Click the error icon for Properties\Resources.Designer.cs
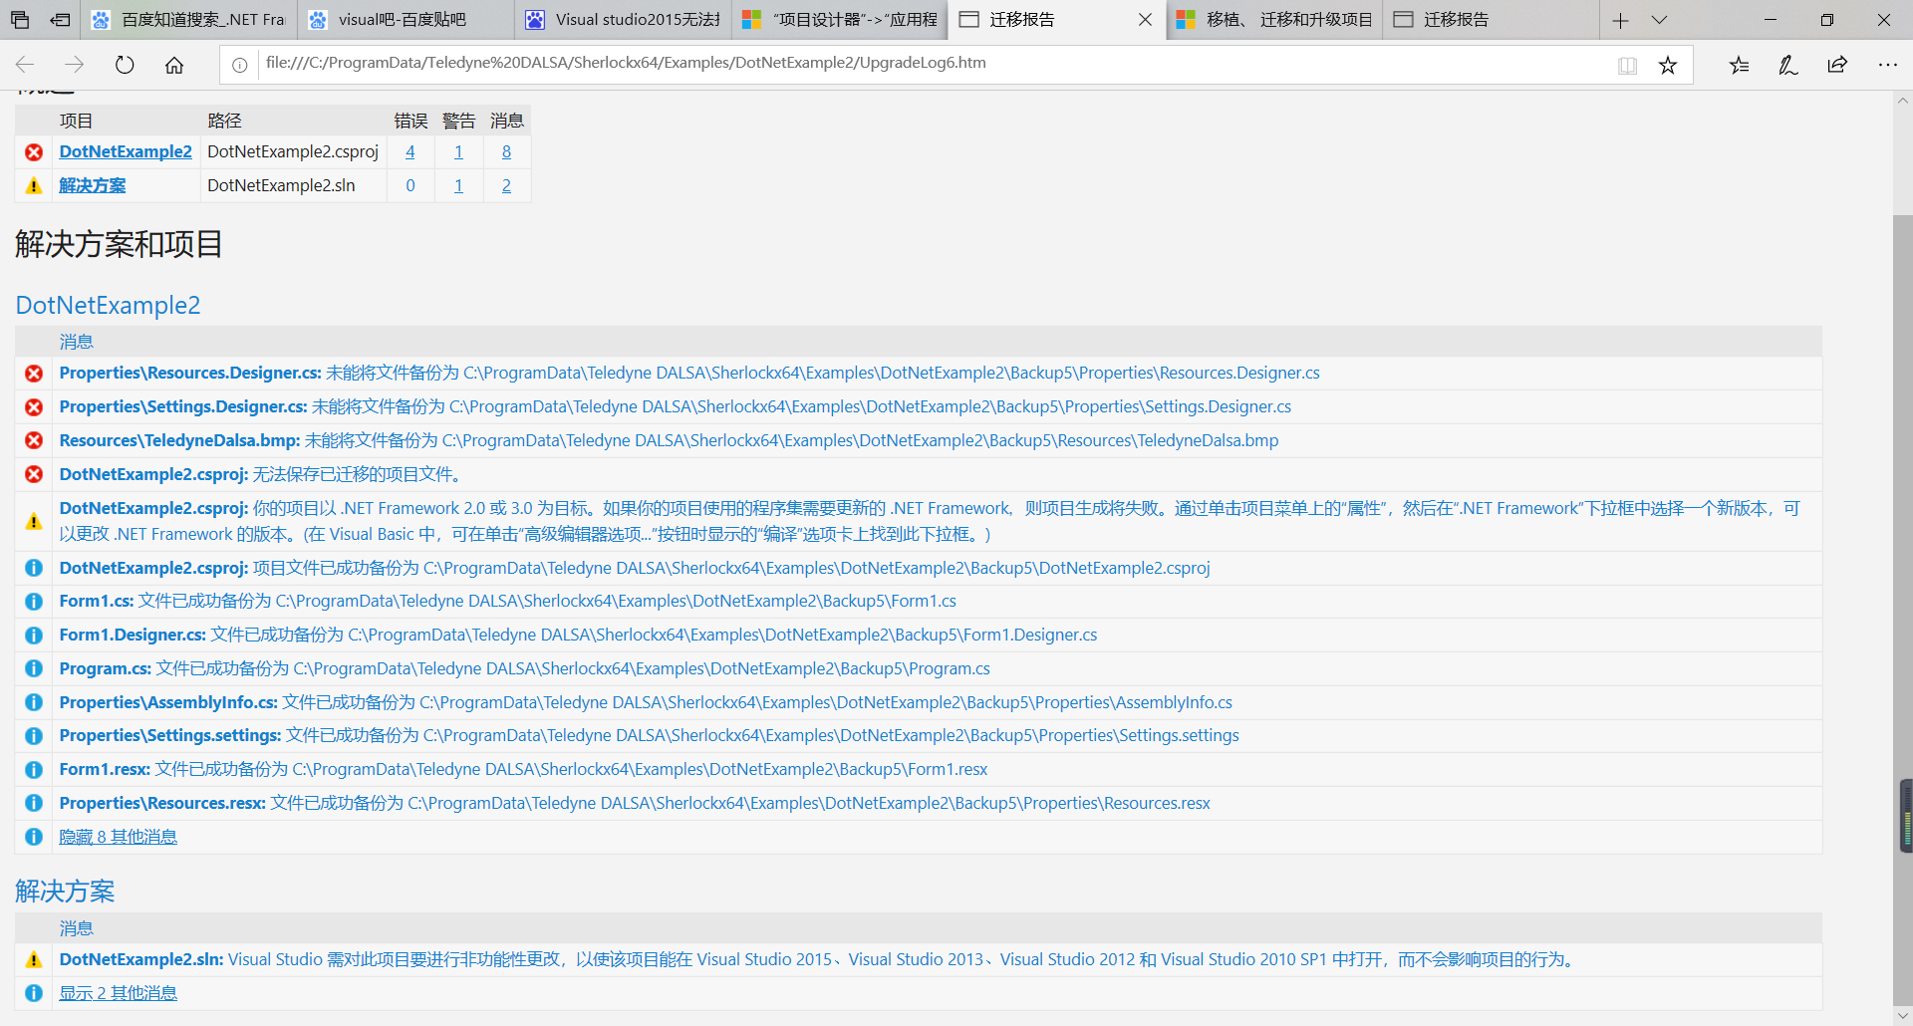1913x1026 pixels. [x=34, y=374]
